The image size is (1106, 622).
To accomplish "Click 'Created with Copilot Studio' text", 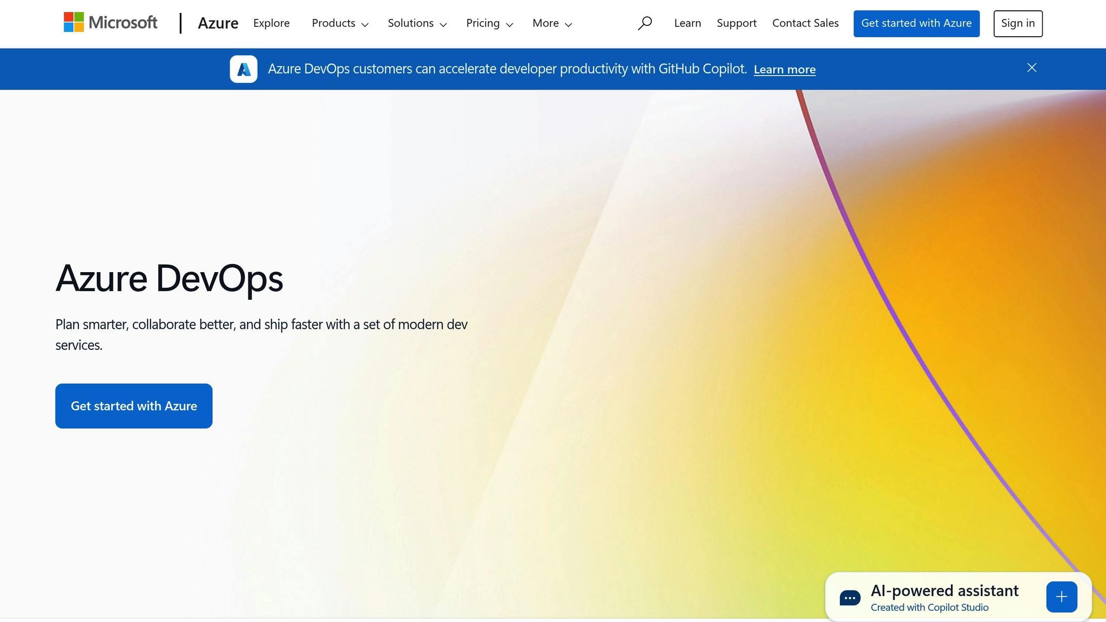I will (929, 607).
